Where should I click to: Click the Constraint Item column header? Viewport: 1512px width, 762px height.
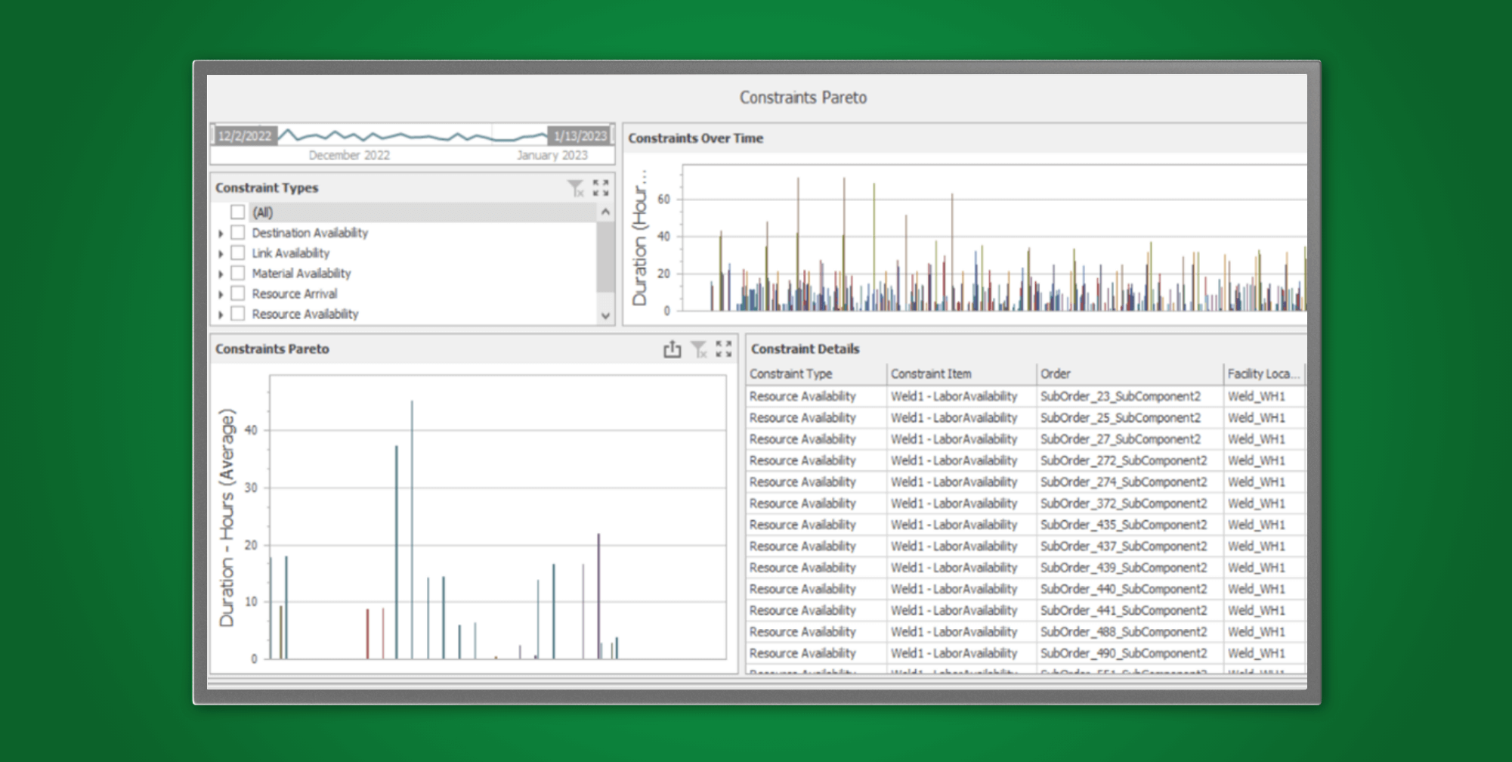click(931, 374)
